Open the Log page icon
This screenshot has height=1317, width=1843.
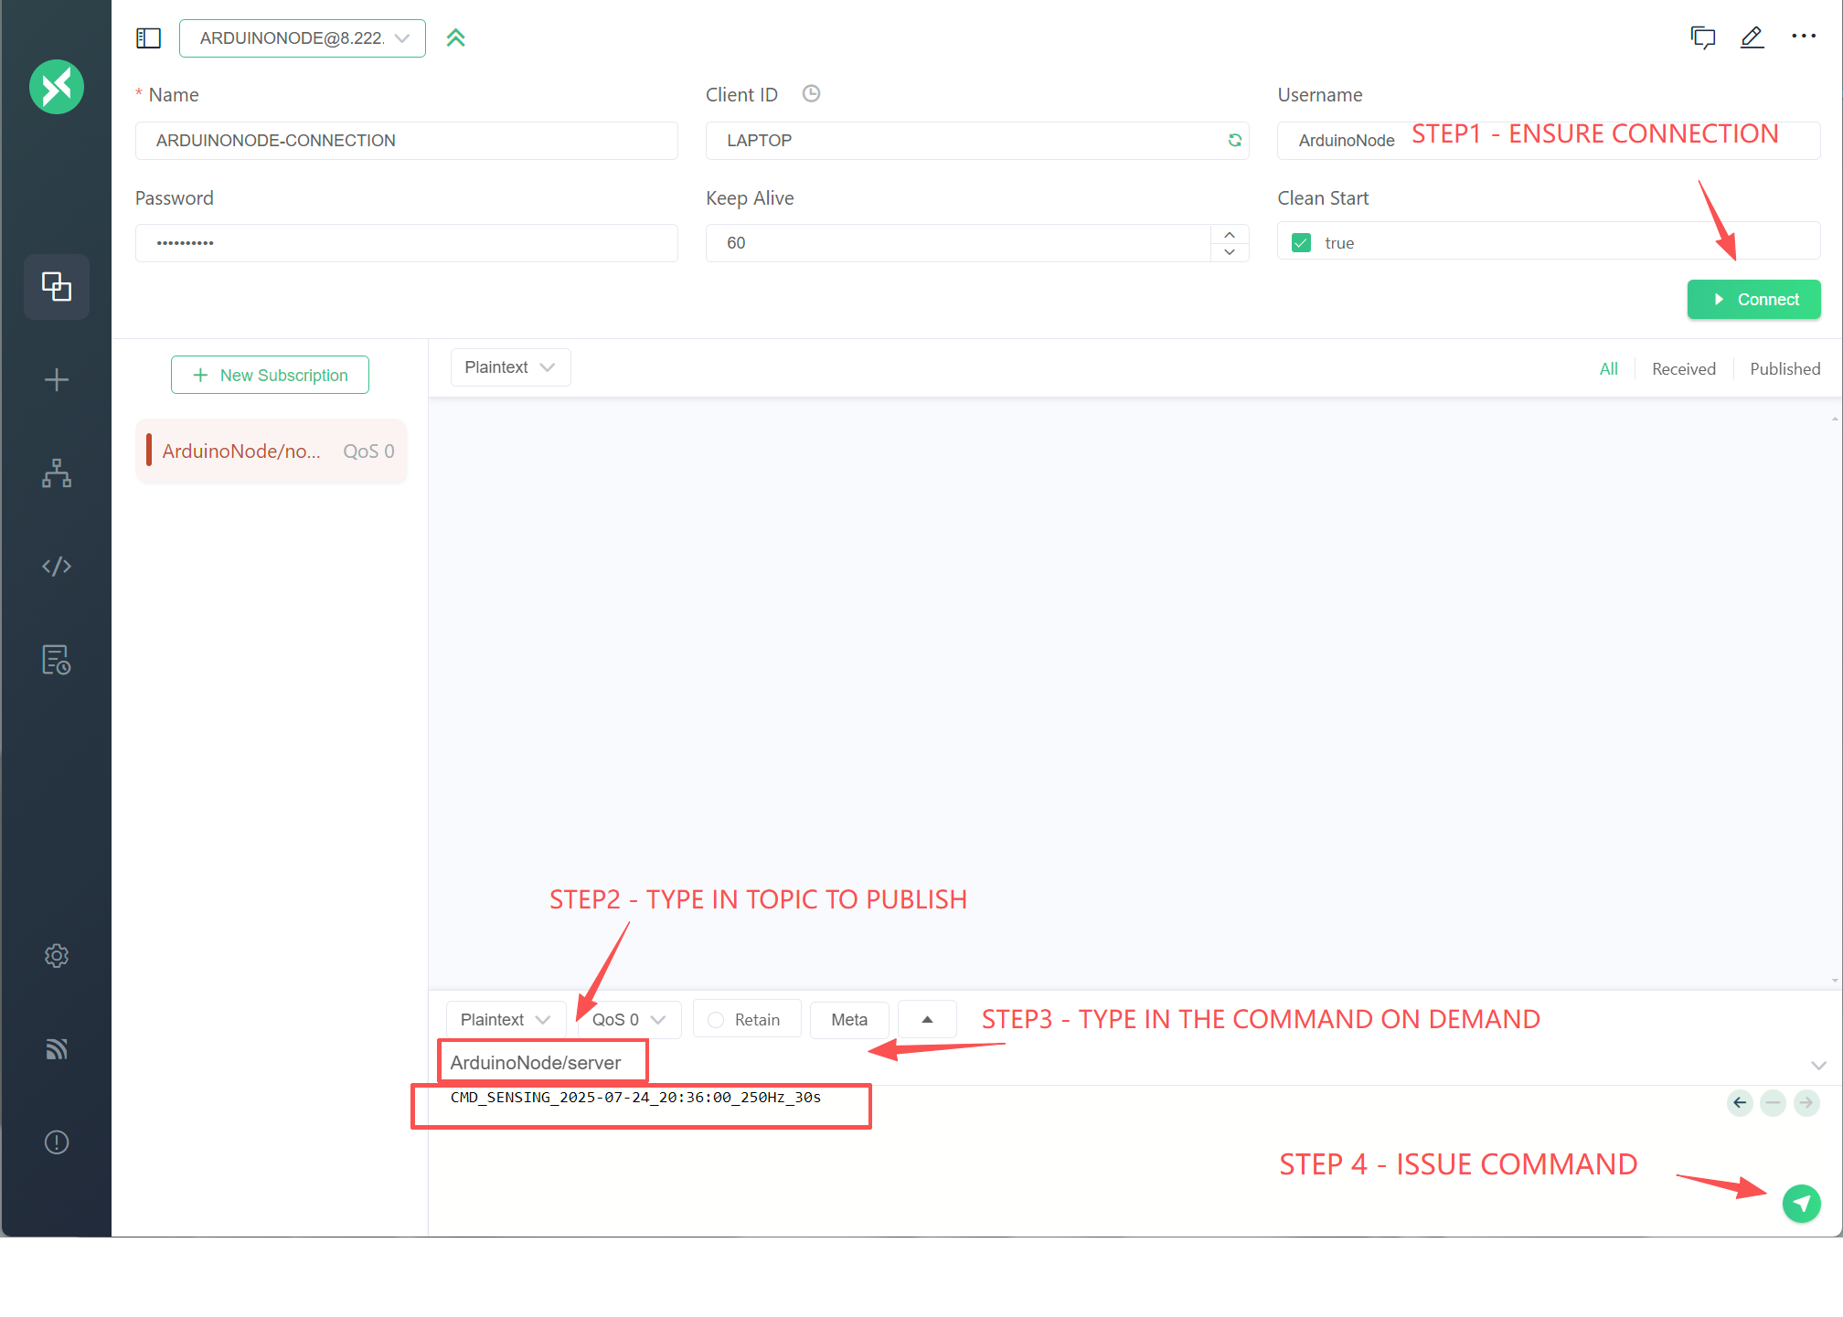[x=57, y=660]
